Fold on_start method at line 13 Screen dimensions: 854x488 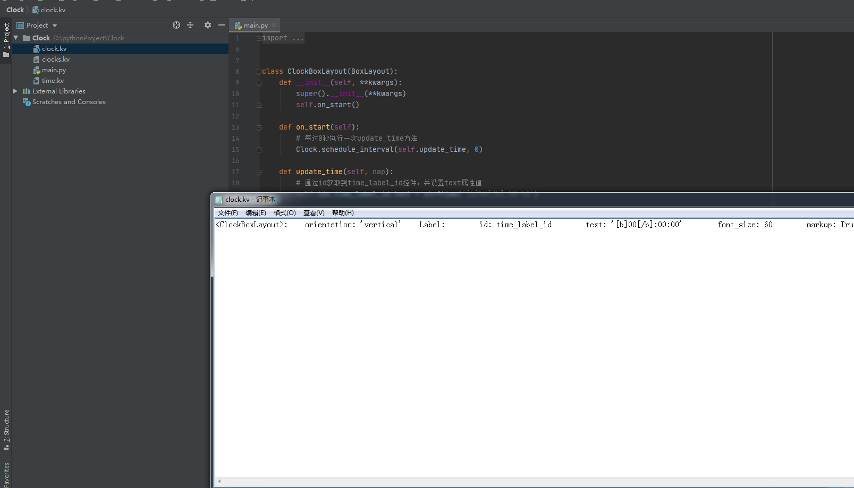point(259,127)
